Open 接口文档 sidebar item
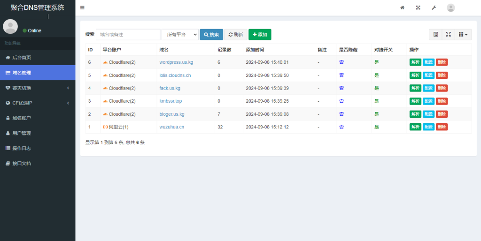Screen dimensions: 481x241 tap(38, 164)
